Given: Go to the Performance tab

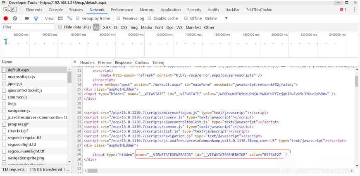Looking at the screenshot, I should pyautogui.click(x=122, y=10).
